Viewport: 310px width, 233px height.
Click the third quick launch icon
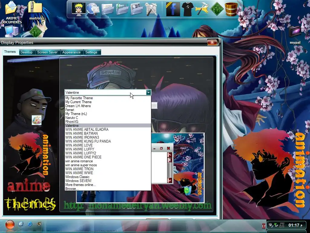coord(39,224)
